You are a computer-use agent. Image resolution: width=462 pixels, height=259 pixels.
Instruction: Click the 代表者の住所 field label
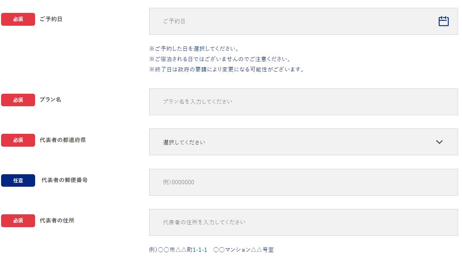click(57, 220)
